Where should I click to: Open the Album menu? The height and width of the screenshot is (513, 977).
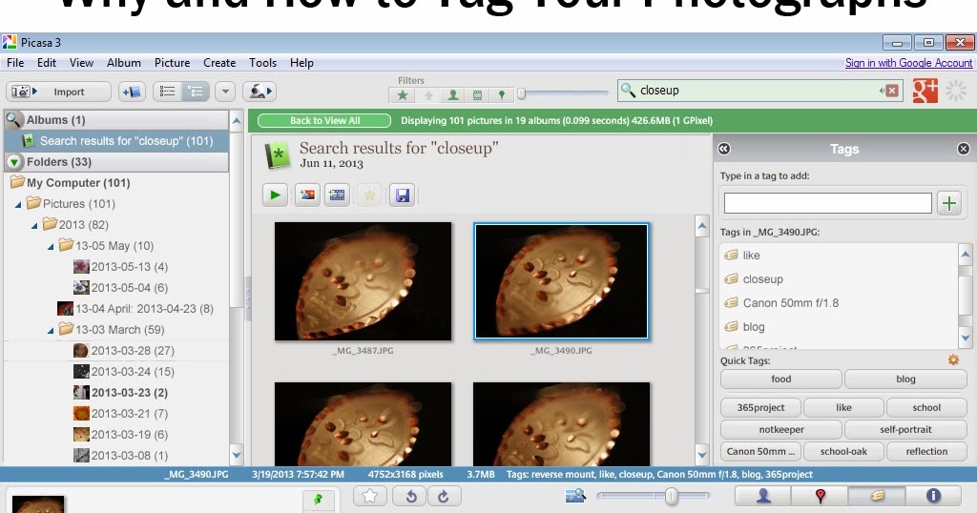(123, 63)
